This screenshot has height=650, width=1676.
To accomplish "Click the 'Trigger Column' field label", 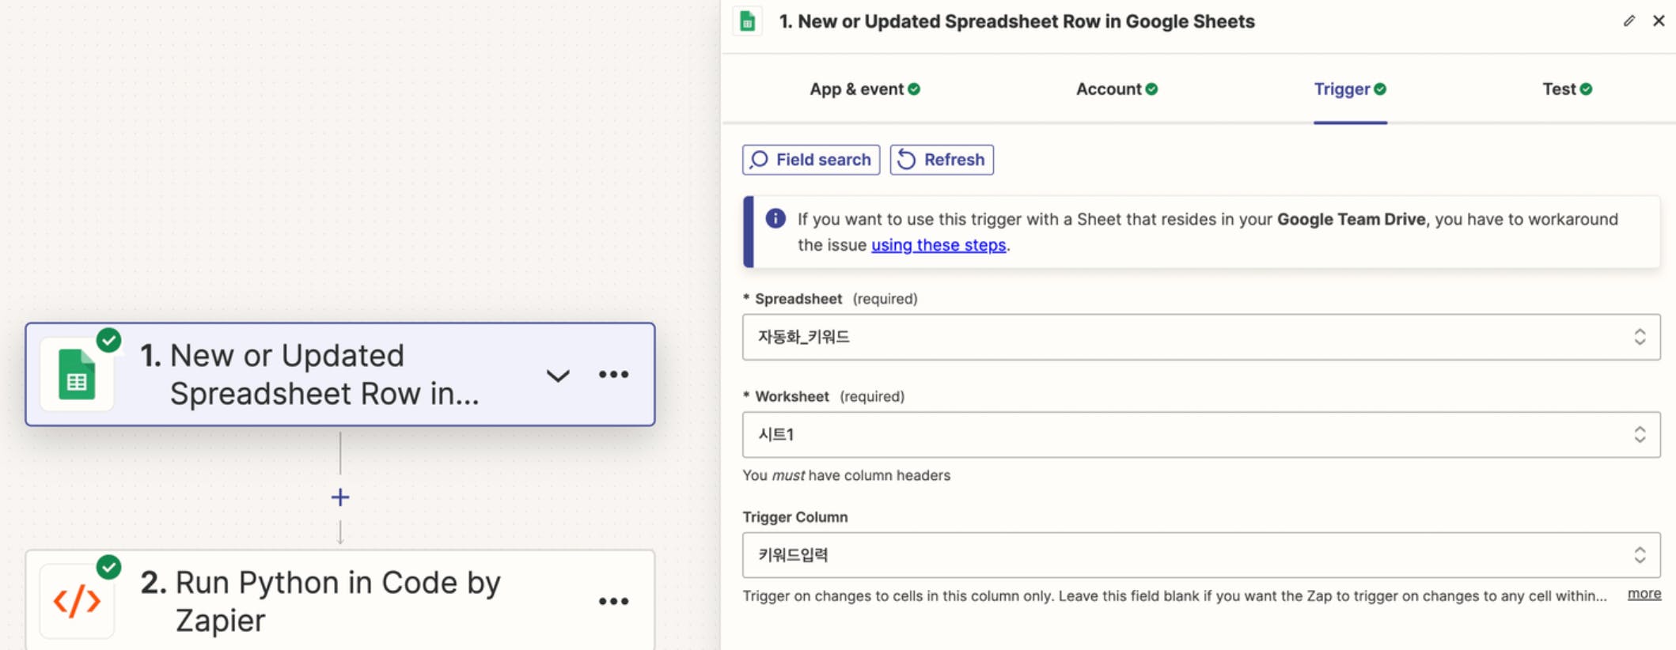I will pyautogui.click(x=795, y=517).
